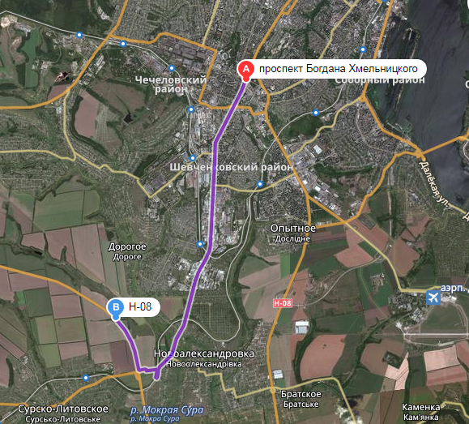Select blue stop marker above Шевченковский район text
Screen dimensions: 469x424
[193, 158]
